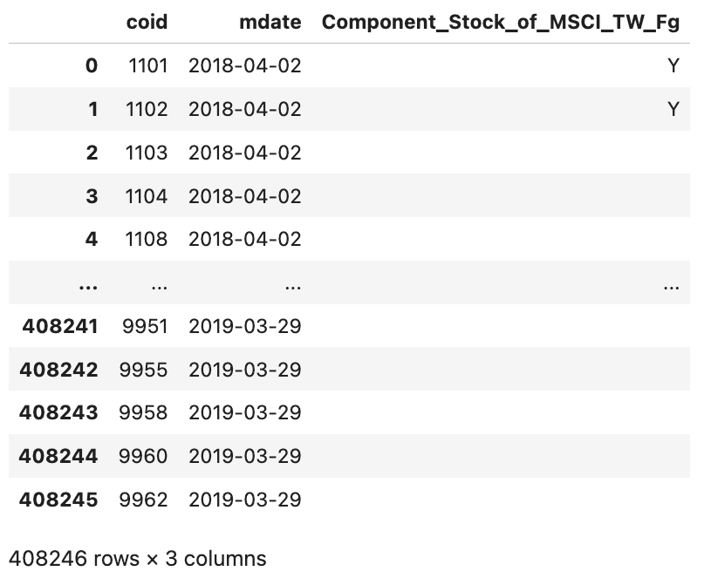This screenshot has height=585, width=704.
Task: Select the "Y" flag in row 1
Action: point(673,110)
